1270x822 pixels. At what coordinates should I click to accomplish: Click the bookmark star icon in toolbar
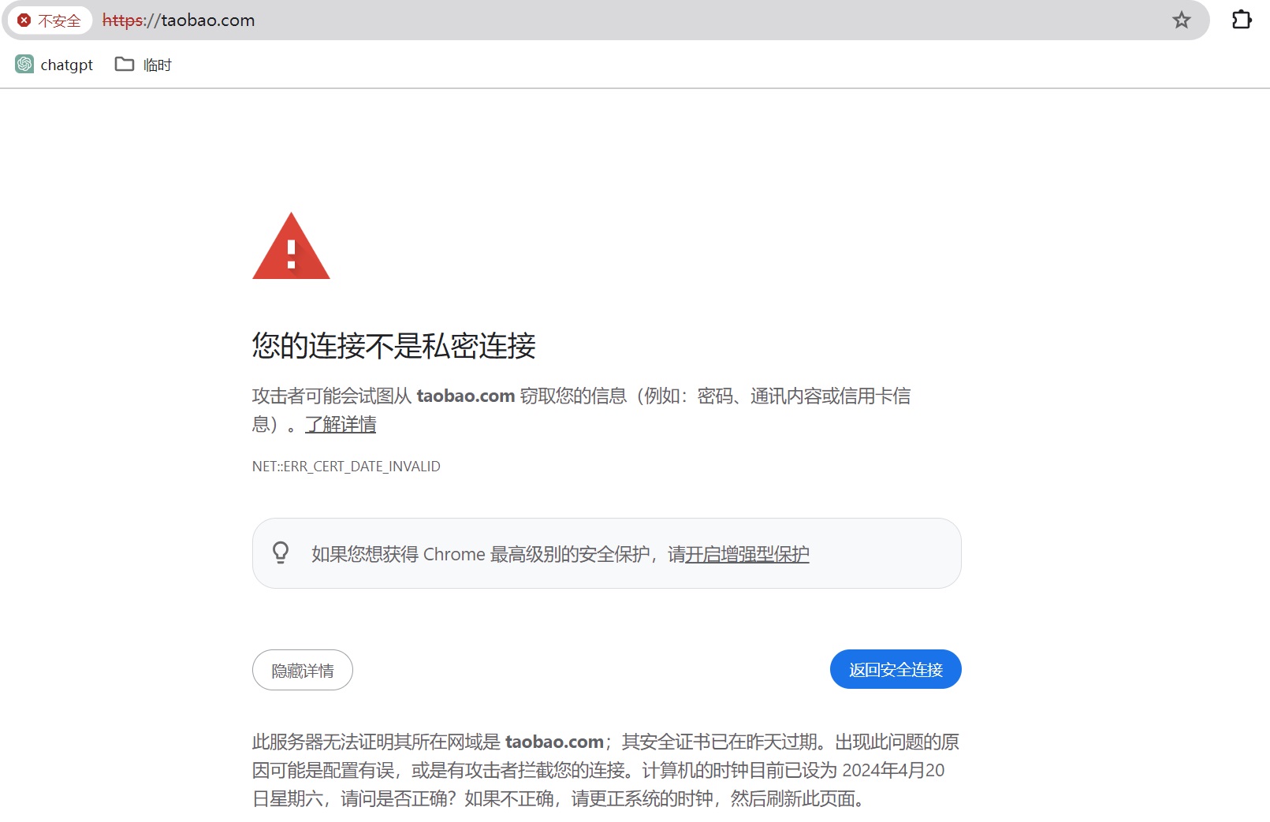click(1182, 20)
